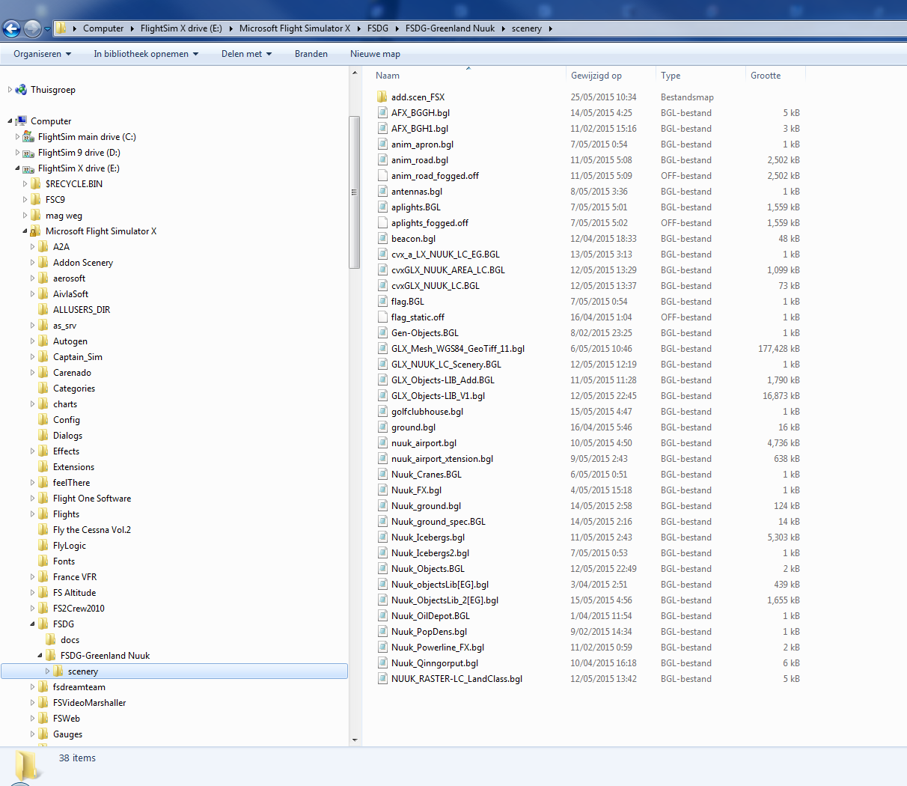Click the AFX_BGGH.bgl file icon
The width and height of the screenshot is (907, 786).
click(382, 113)
